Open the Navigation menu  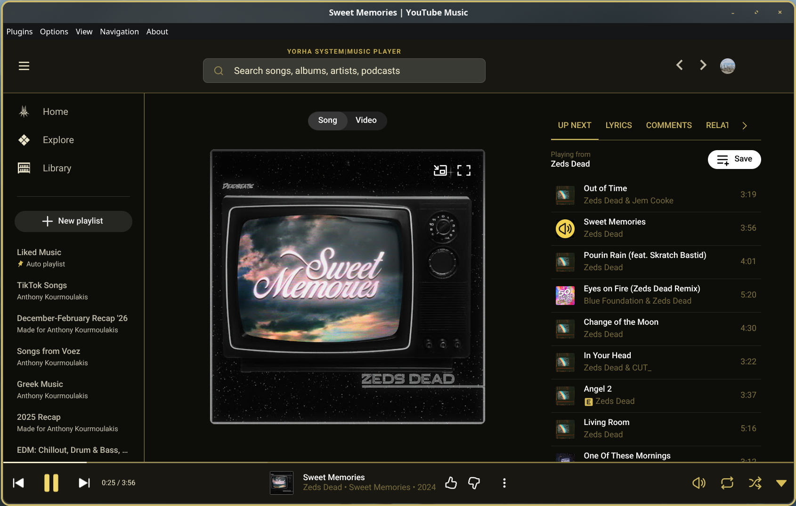120,32
